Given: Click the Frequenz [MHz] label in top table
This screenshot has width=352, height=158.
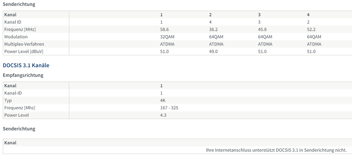Looking at the screenshot, I should click(x=20, y=29).
